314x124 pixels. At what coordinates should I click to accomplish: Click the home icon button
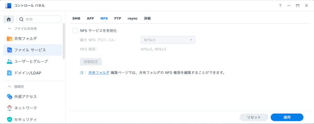[x=9, y=19]
